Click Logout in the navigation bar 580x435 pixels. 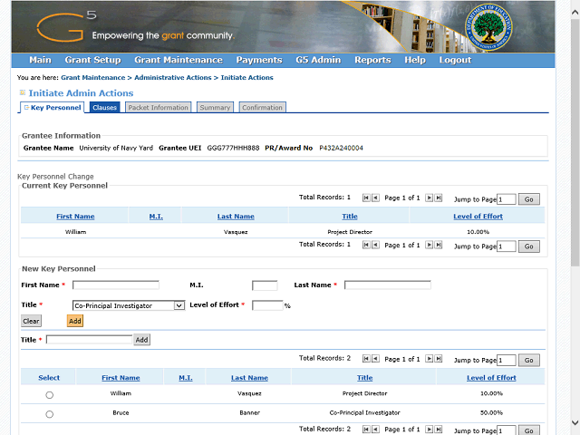(455, 60)
